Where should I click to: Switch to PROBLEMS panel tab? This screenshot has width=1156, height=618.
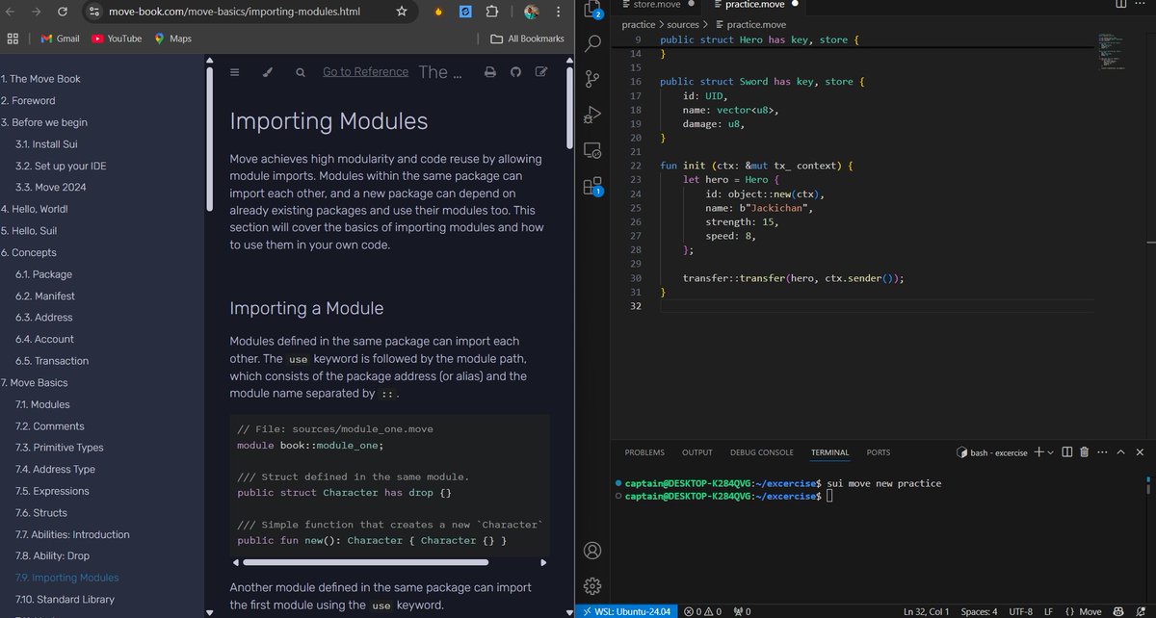(644, 452)
